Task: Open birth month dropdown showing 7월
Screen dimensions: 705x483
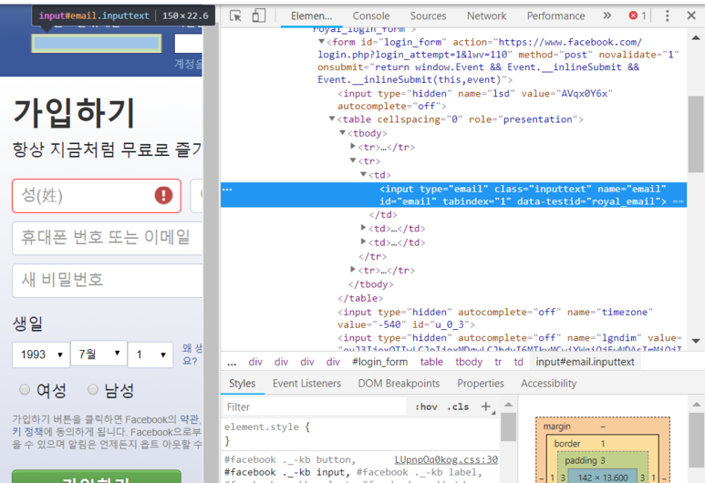Action: click(98, 354)
